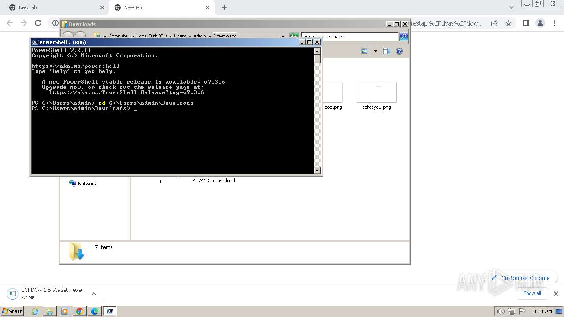Maximize the PowerShell 7 window
Viewport: 564px width, 317px height.
pyautogui.click(x=309, y=42)
